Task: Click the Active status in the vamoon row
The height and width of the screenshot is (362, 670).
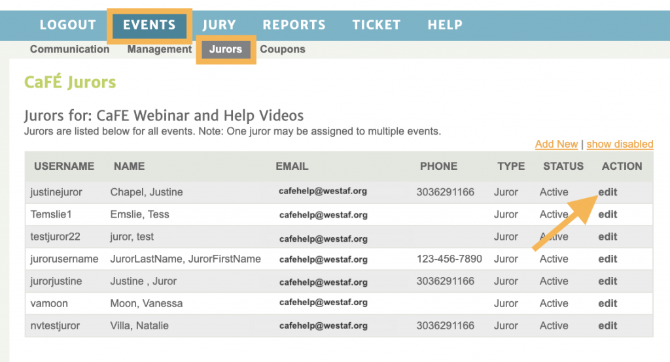Action: (554, 303)
